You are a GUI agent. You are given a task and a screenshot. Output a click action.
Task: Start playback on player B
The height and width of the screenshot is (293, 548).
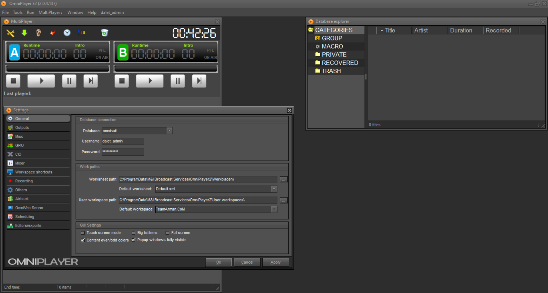point(150,81)
